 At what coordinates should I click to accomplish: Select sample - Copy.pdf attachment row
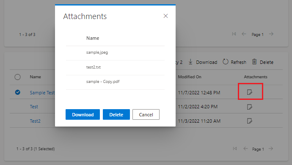click(x=115, y=82)
